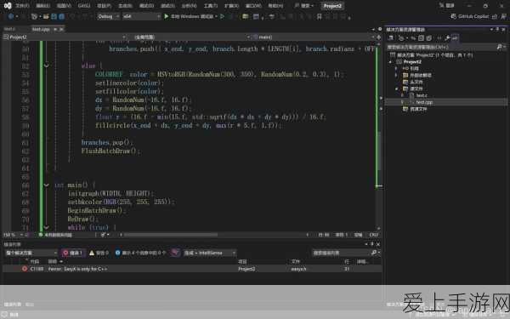
Task: Select test.cpp in Solution Explorer
Action: [424, 102]
